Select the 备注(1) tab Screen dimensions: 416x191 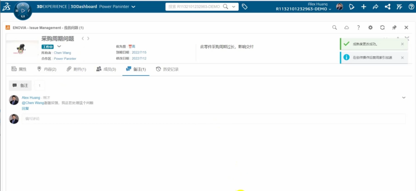pos(136,69)
